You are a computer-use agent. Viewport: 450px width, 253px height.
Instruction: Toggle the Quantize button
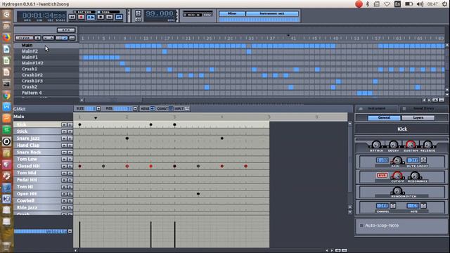click(171, 108)
